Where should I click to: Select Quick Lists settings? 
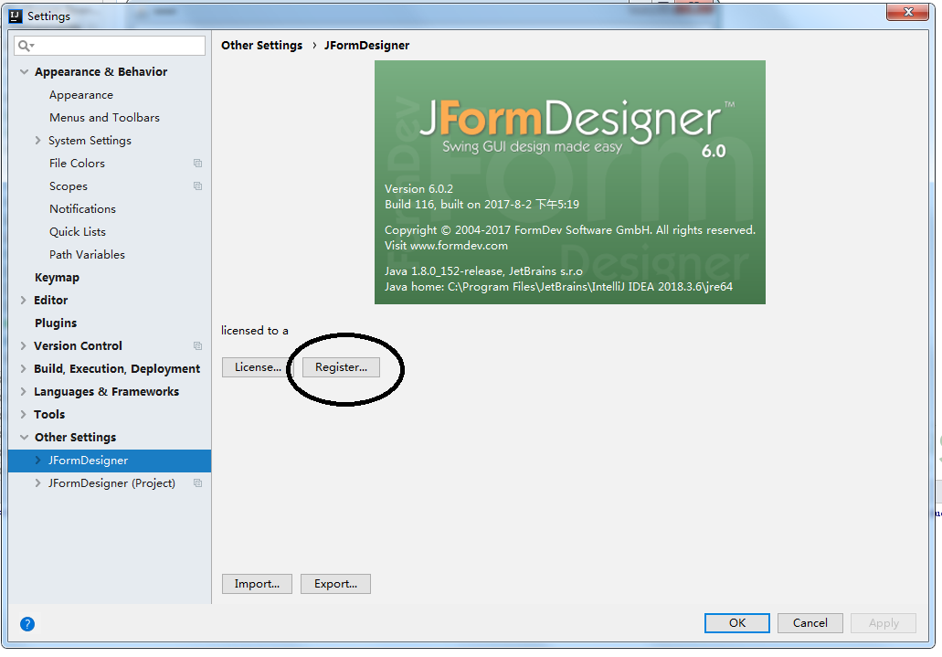coord(78,232)
